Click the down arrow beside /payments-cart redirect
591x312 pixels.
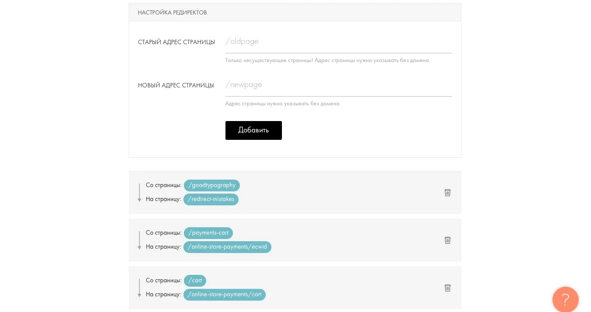click(139, 240)
